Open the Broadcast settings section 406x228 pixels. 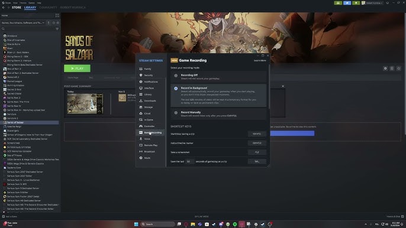tap(149, 151)
